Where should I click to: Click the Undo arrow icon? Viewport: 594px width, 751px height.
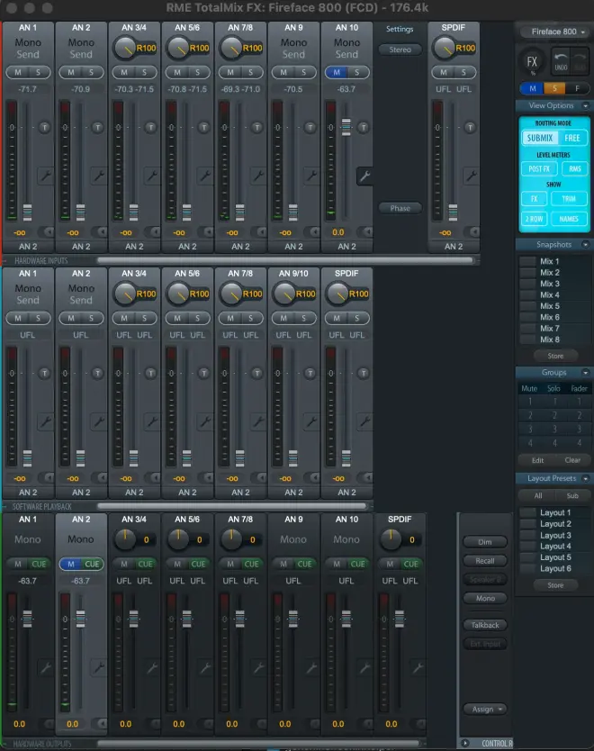coord(559,63)
